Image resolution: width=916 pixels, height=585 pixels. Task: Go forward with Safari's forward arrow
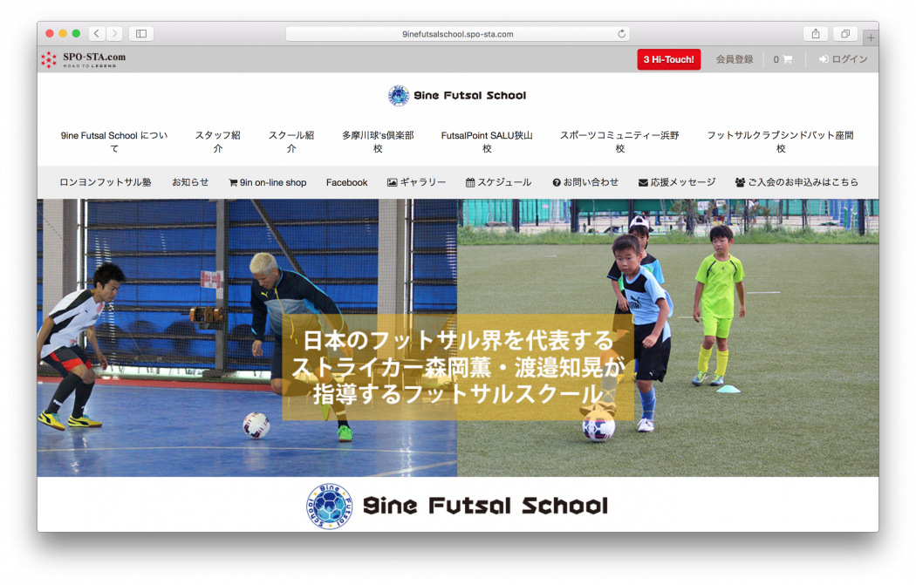114,34
